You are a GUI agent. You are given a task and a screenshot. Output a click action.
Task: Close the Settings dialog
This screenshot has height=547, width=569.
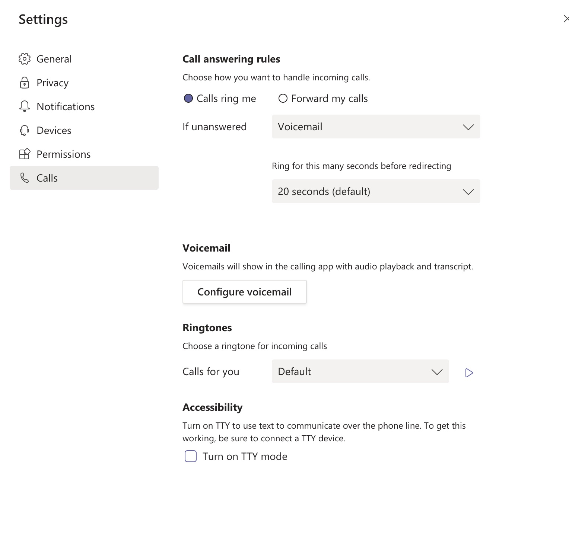(x=566, y=19)
